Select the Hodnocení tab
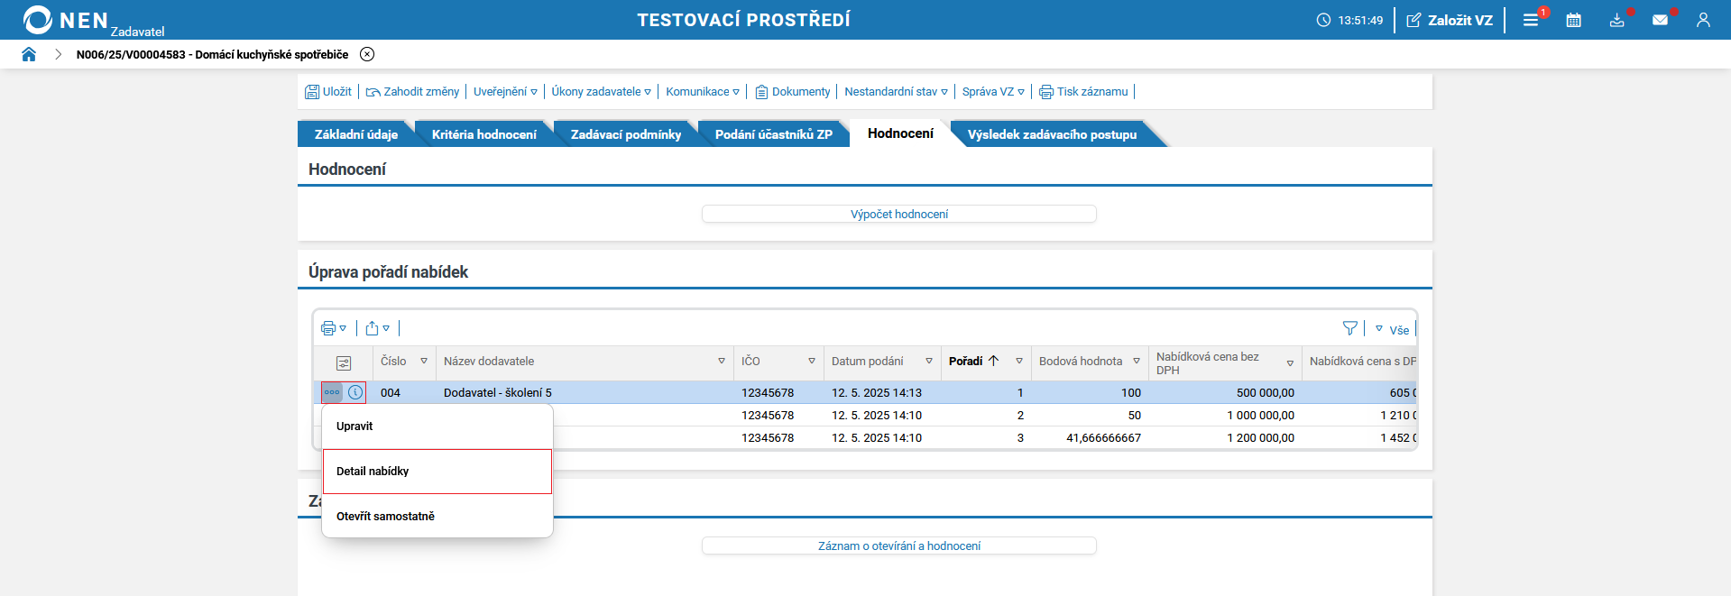This screenshot has width=1731, height=596. (900, 133)
